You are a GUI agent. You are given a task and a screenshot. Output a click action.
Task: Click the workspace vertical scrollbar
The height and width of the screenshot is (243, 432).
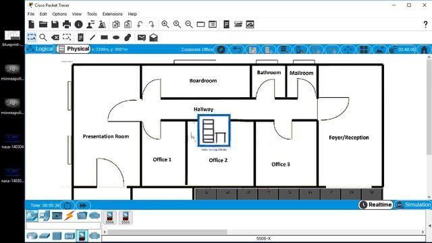click(429, 107)
